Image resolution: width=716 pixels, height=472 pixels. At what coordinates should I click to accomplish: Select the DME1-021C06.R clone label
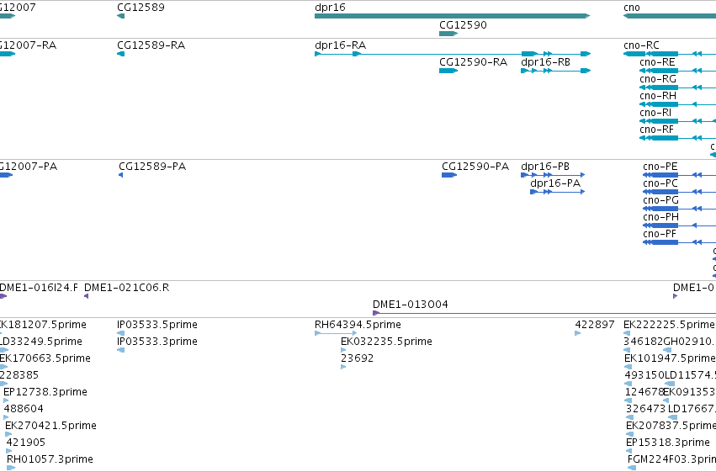[x=126, y=288]
